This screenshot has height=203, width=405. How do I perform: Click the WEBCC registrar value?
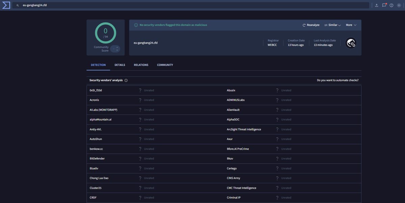pos(272,45)
